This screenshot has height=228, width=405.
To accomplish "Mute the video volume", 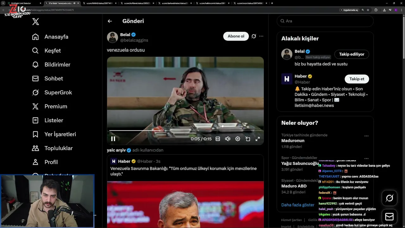I will point(227,139).
